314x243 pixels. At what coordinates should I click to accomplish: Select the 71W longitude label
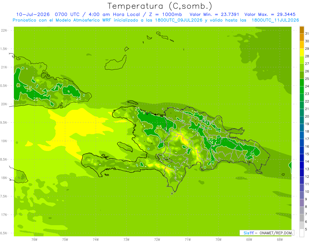tap(188, 239)
